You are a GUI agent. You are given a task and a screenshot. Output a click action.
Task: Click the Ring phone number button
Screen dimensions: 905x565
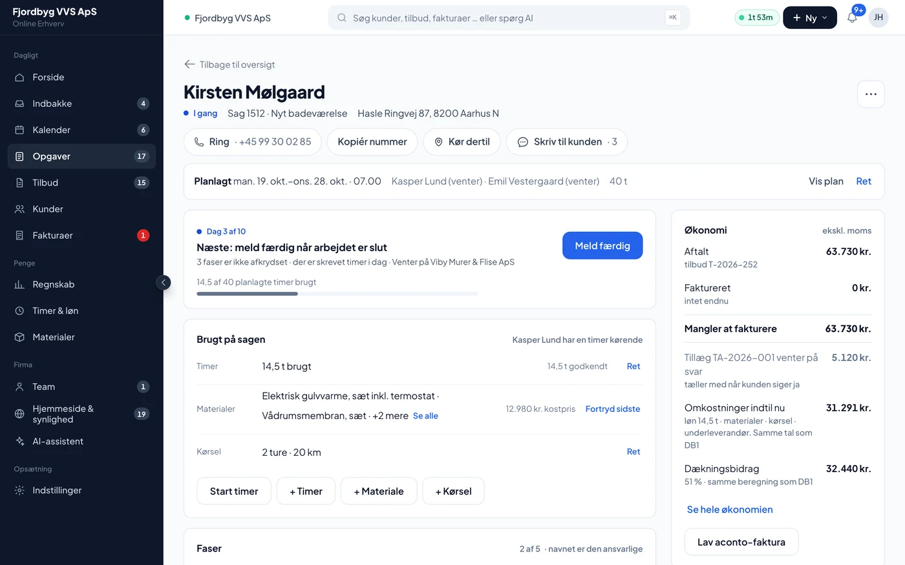pos(252,142)
